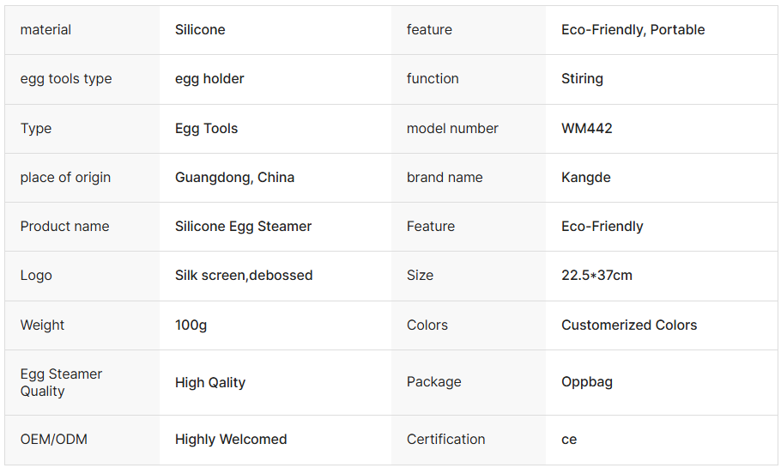Screen dimensions: 781x468
Task: Select the Guangdong, China origin value
Action: pos(234,178)
